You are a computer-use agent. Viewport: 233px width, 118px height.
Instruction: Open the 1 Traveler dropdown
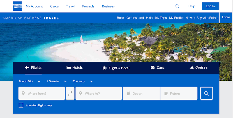click(57, 81)
